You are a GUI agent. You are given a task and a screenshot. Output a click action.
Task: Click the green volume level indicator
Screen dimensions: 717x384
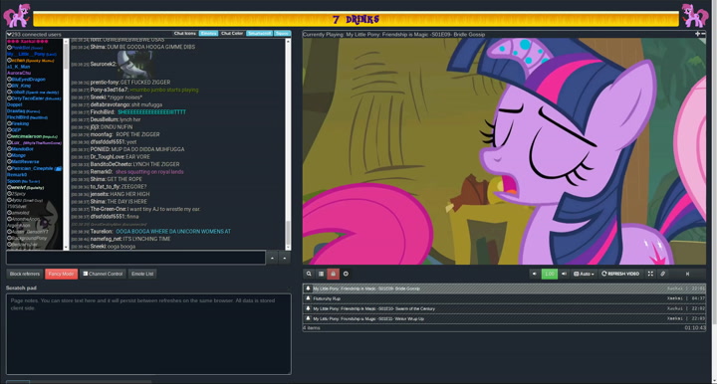coord(549,274)
